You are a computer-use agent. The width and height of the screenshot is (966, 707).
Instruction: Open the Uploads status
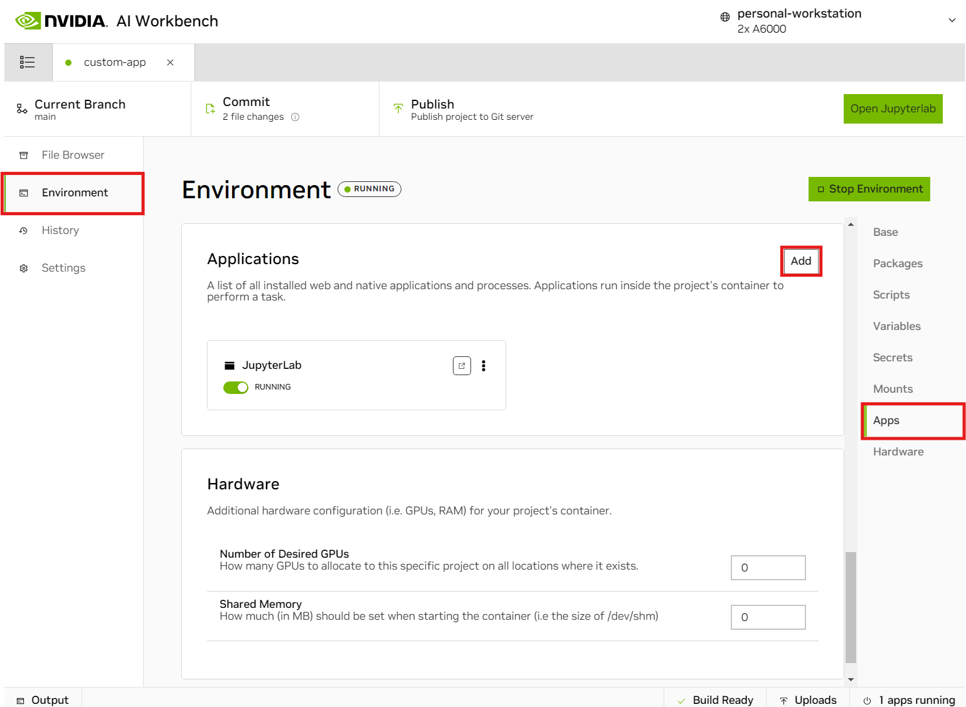pos(808,700)
